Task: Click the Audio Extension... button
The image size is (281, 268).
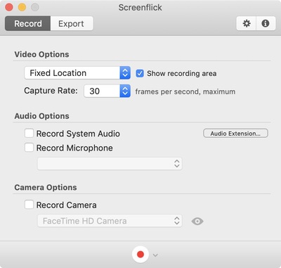Action: click(x=235, y=134)
